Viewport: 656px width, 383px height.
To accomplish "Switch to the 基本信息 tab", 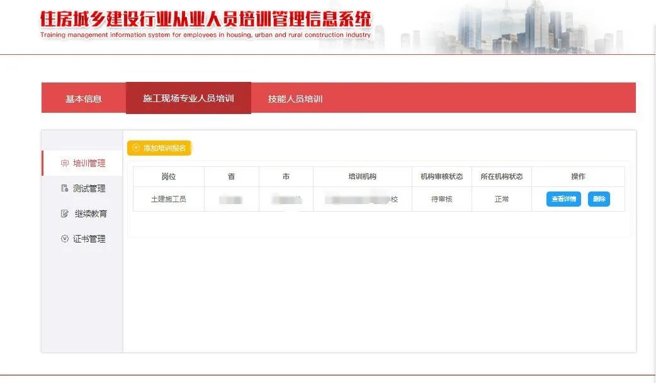I will tap(83, 99).
